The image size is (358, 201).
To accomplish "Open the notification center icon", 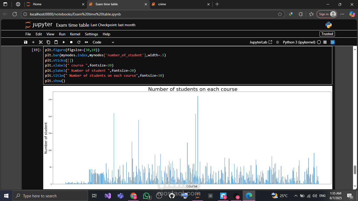I will tap(350, 196).
